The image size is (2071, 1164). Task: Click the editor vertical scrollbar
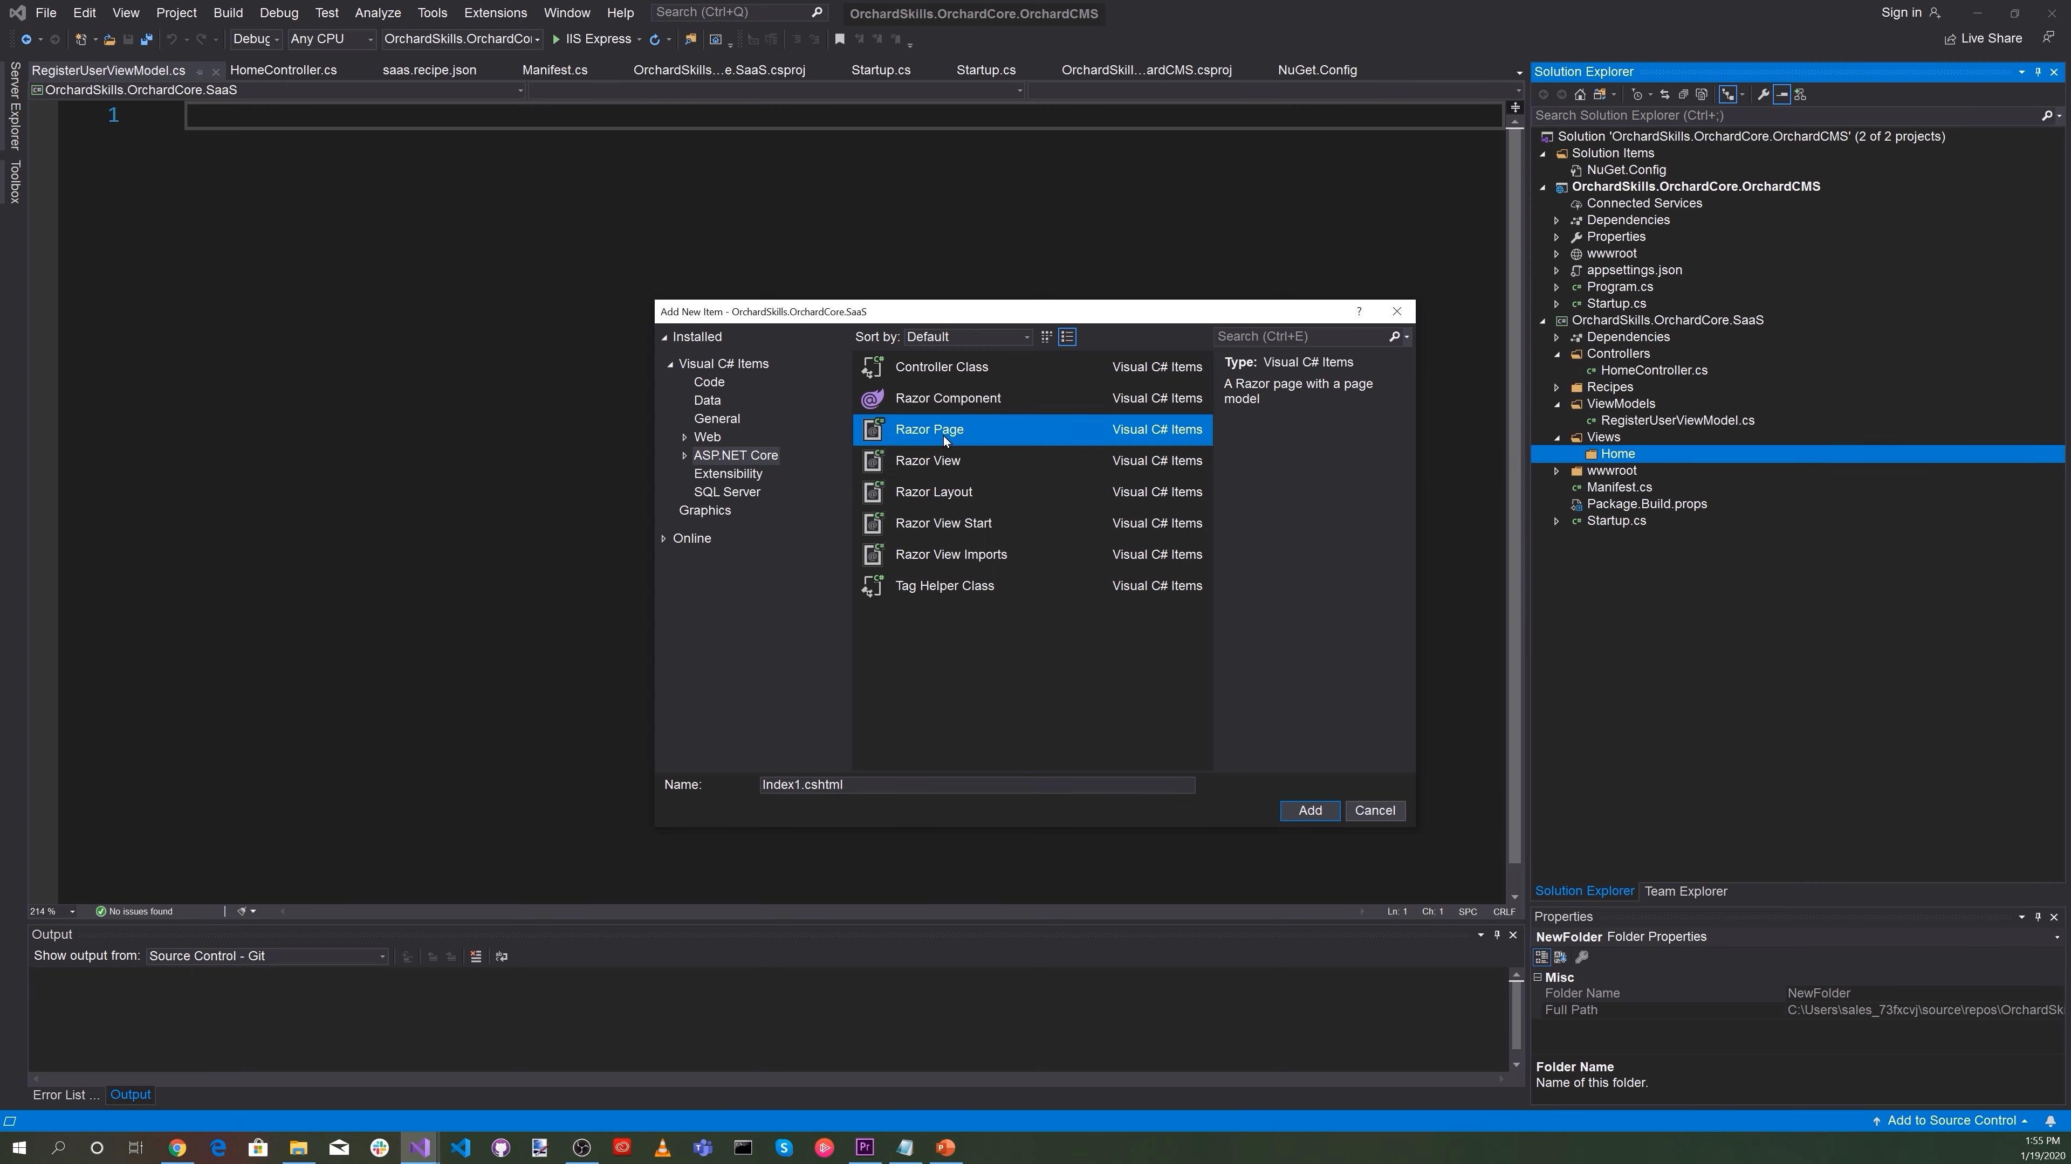pos(1514,494)
